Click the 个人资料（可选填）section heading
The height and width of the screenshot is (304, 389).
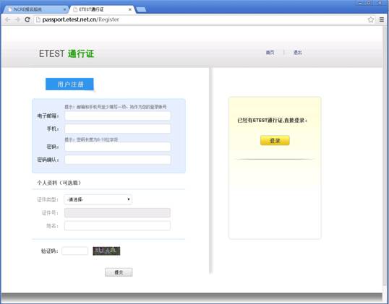59,183
